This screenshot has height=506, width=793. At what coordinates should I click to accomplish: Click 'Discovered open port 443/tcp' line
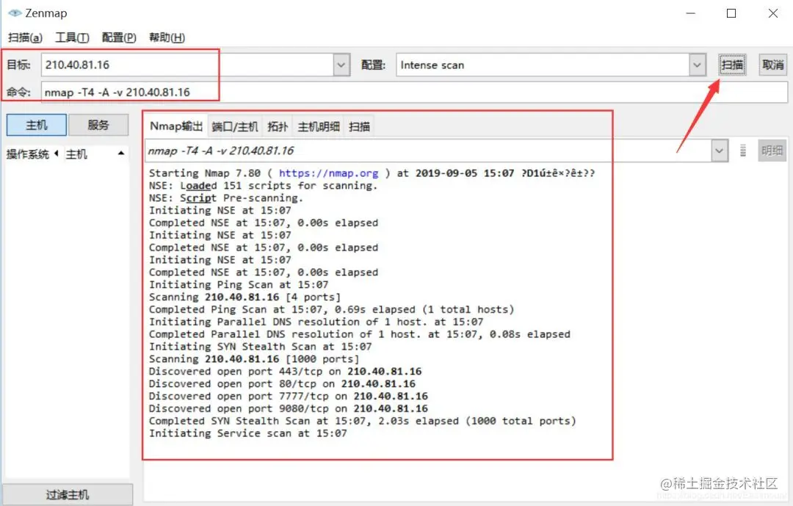point(285,372)
